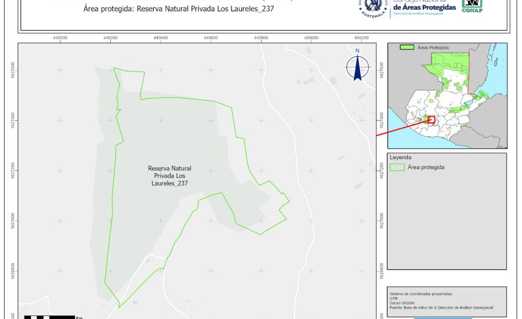This screenshot has width=522, height=319.
Task: Click the Reserva Natural Privada Los Laureles_237 map label
Action: click(169, 175)
